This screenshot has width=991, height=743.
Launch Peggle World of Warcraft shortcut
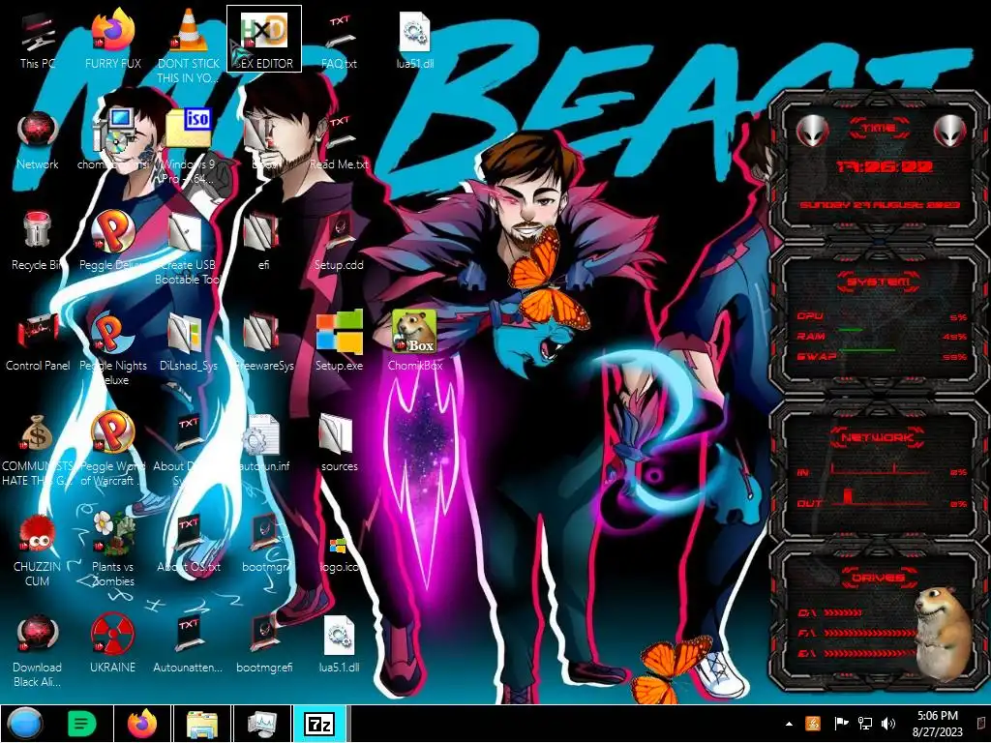[x=112, y=449]
